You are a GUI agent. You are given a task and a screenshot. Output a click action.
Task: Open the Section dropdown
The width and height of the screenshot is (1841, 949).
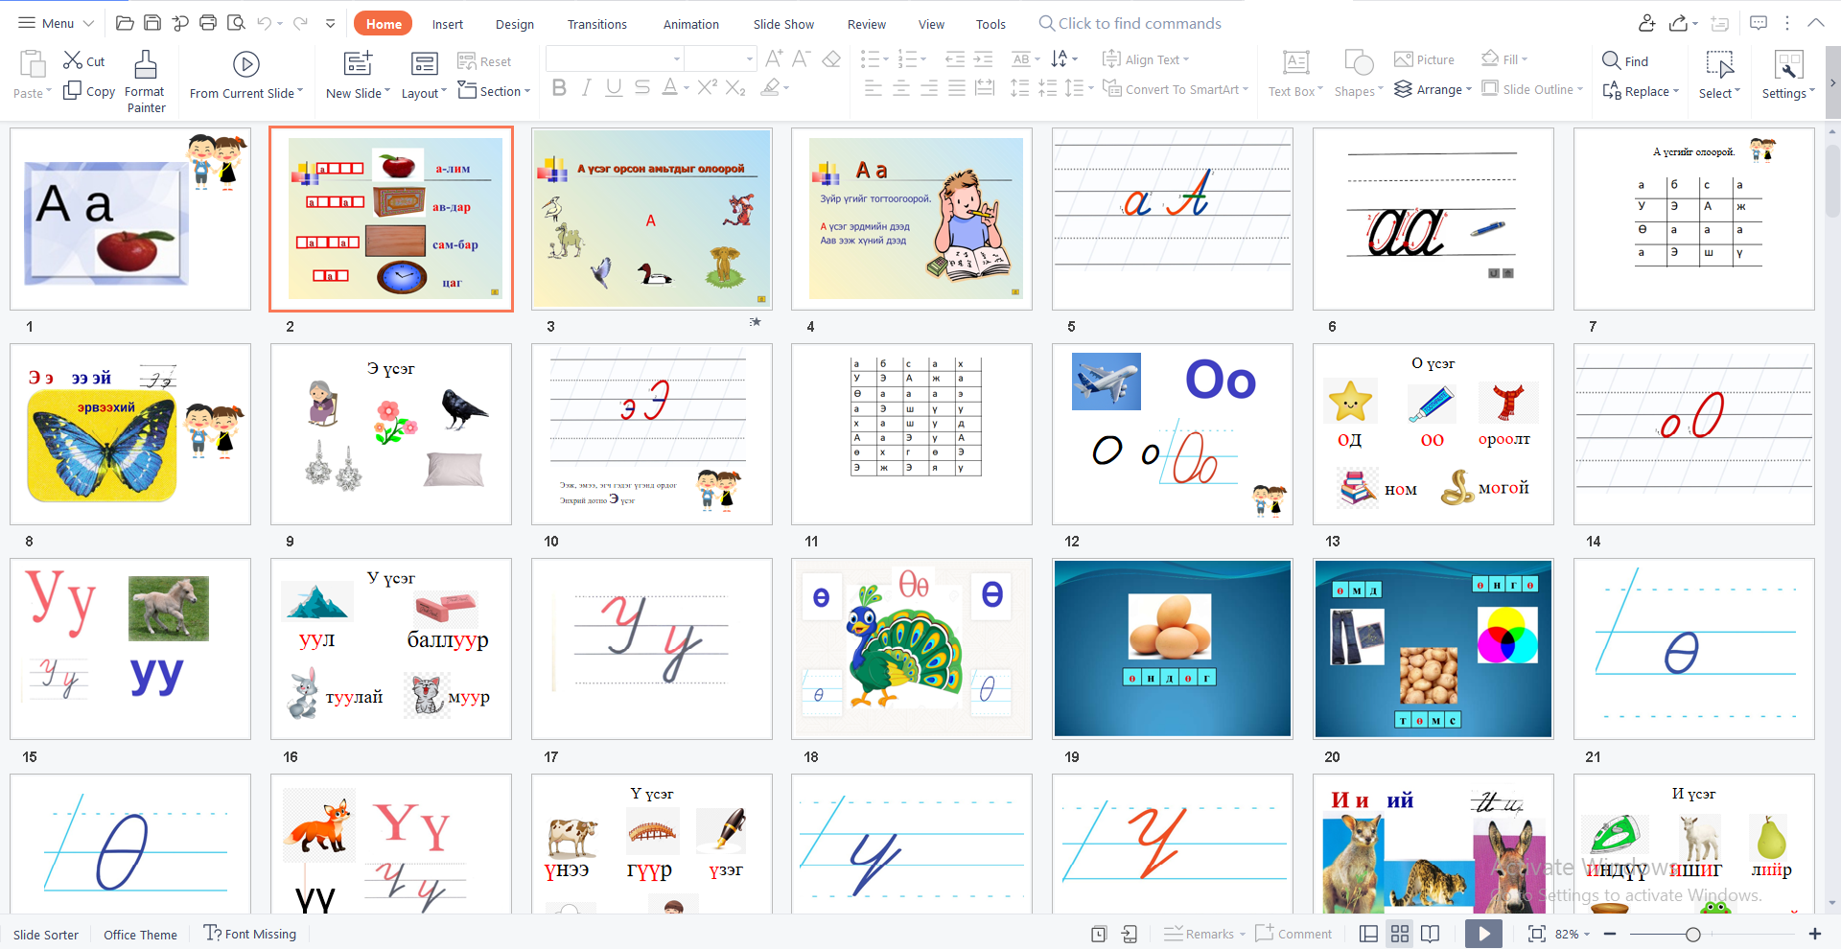495,91
